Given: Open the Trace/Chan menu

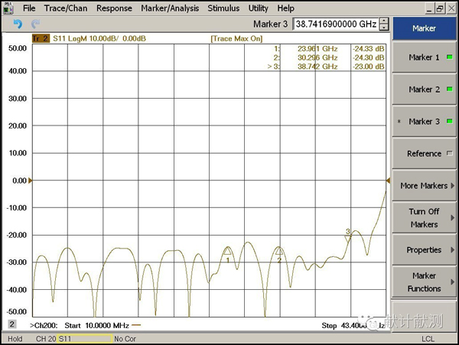Looking at the screenshot, I should click(66, 8).
